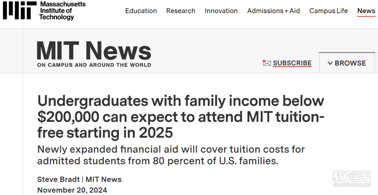Click the News navigation tab
378x195 pixels.
click(366, 11)
